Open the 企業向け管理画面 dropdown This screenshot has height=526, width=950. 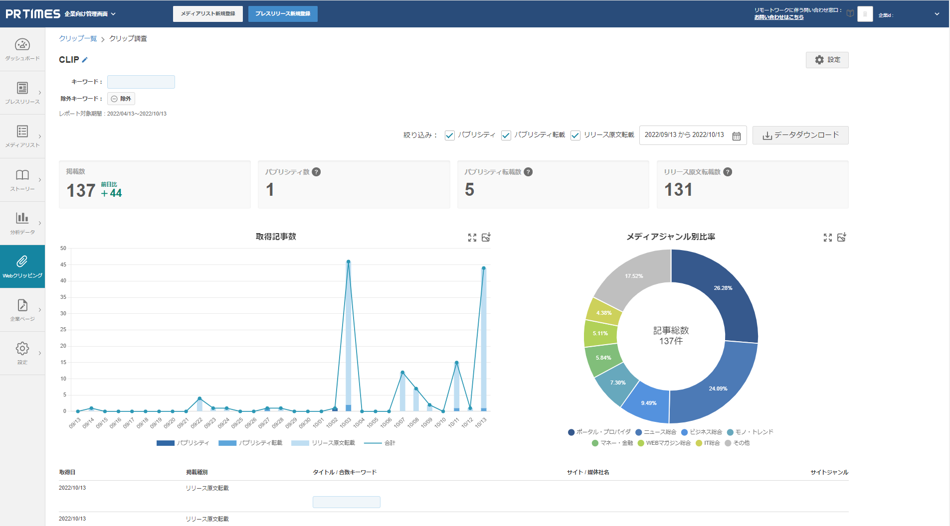(90, 14)
